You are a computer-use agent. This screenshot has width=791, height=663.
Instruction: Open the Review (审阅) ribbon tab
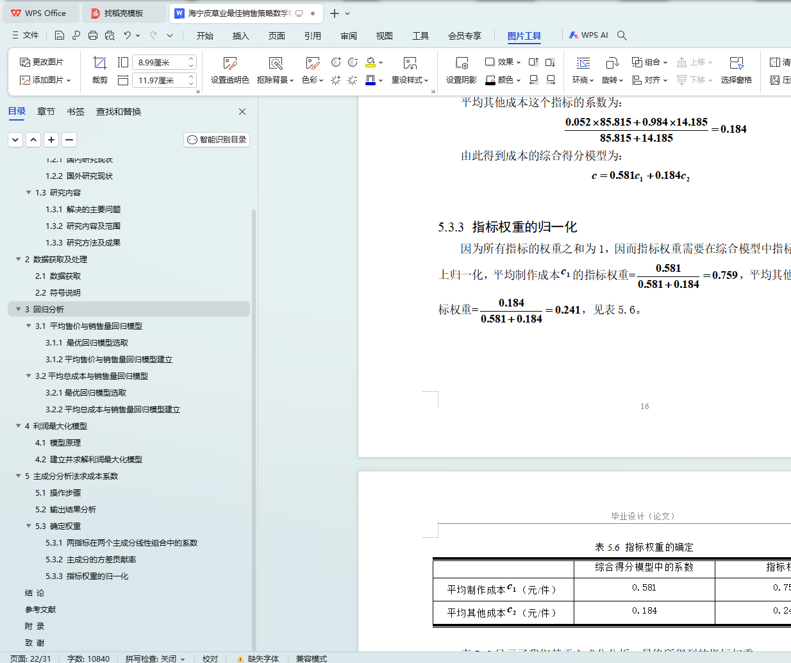(349, 36)
